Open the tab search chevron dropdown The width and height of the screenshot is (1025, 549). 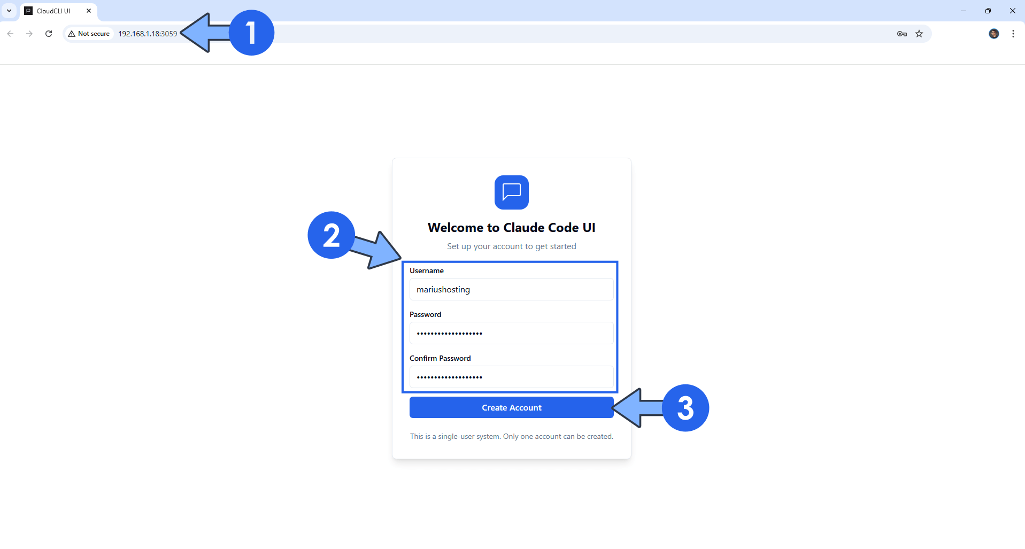pos(9,11)
